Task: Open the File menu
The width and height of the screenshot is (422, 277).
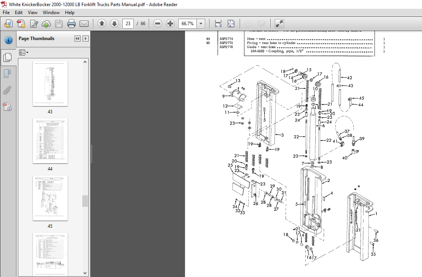Action: click(6, 12)
